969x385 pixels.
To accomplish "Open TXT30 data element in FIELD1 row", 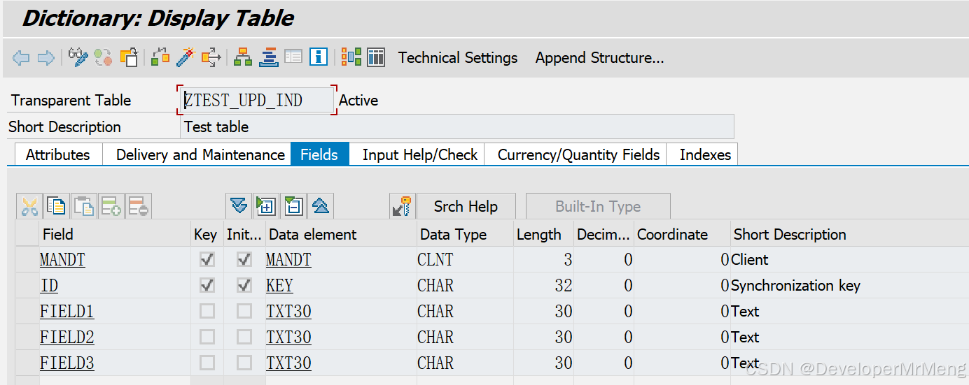I will (x=288, y=312).
